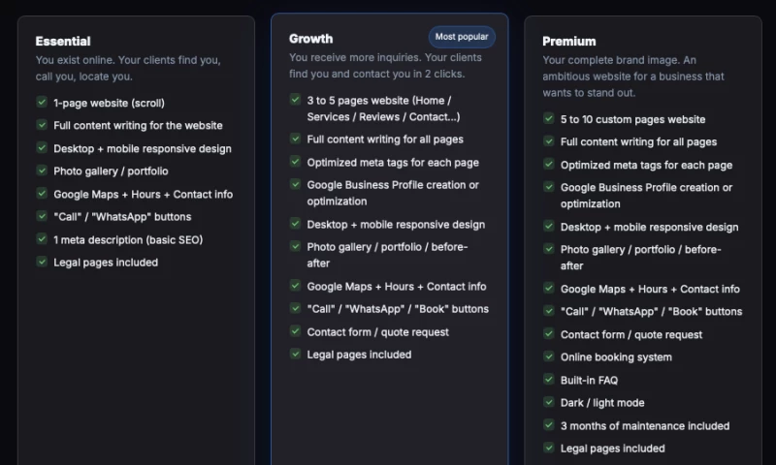Select the Premium plan title

[568, 41]
